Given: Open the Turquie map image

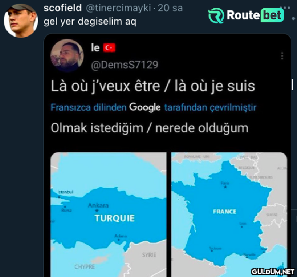Looking at the screenshot, I should pos(108,214).
